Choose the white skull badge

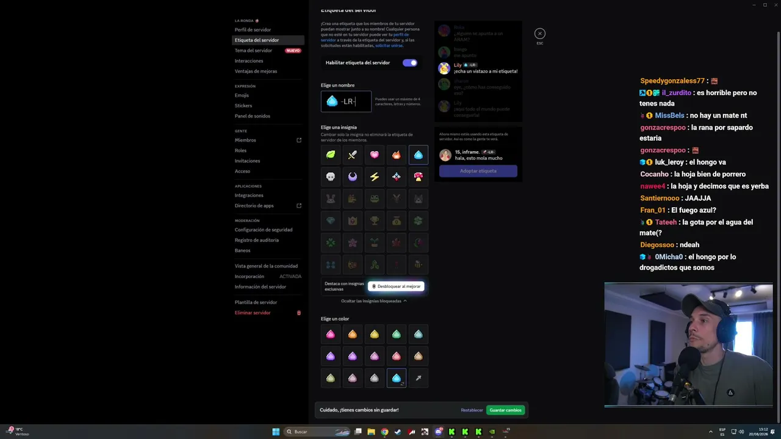coord(331,177)
